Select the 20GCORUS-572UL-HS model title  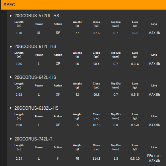[x=37, y=16]
